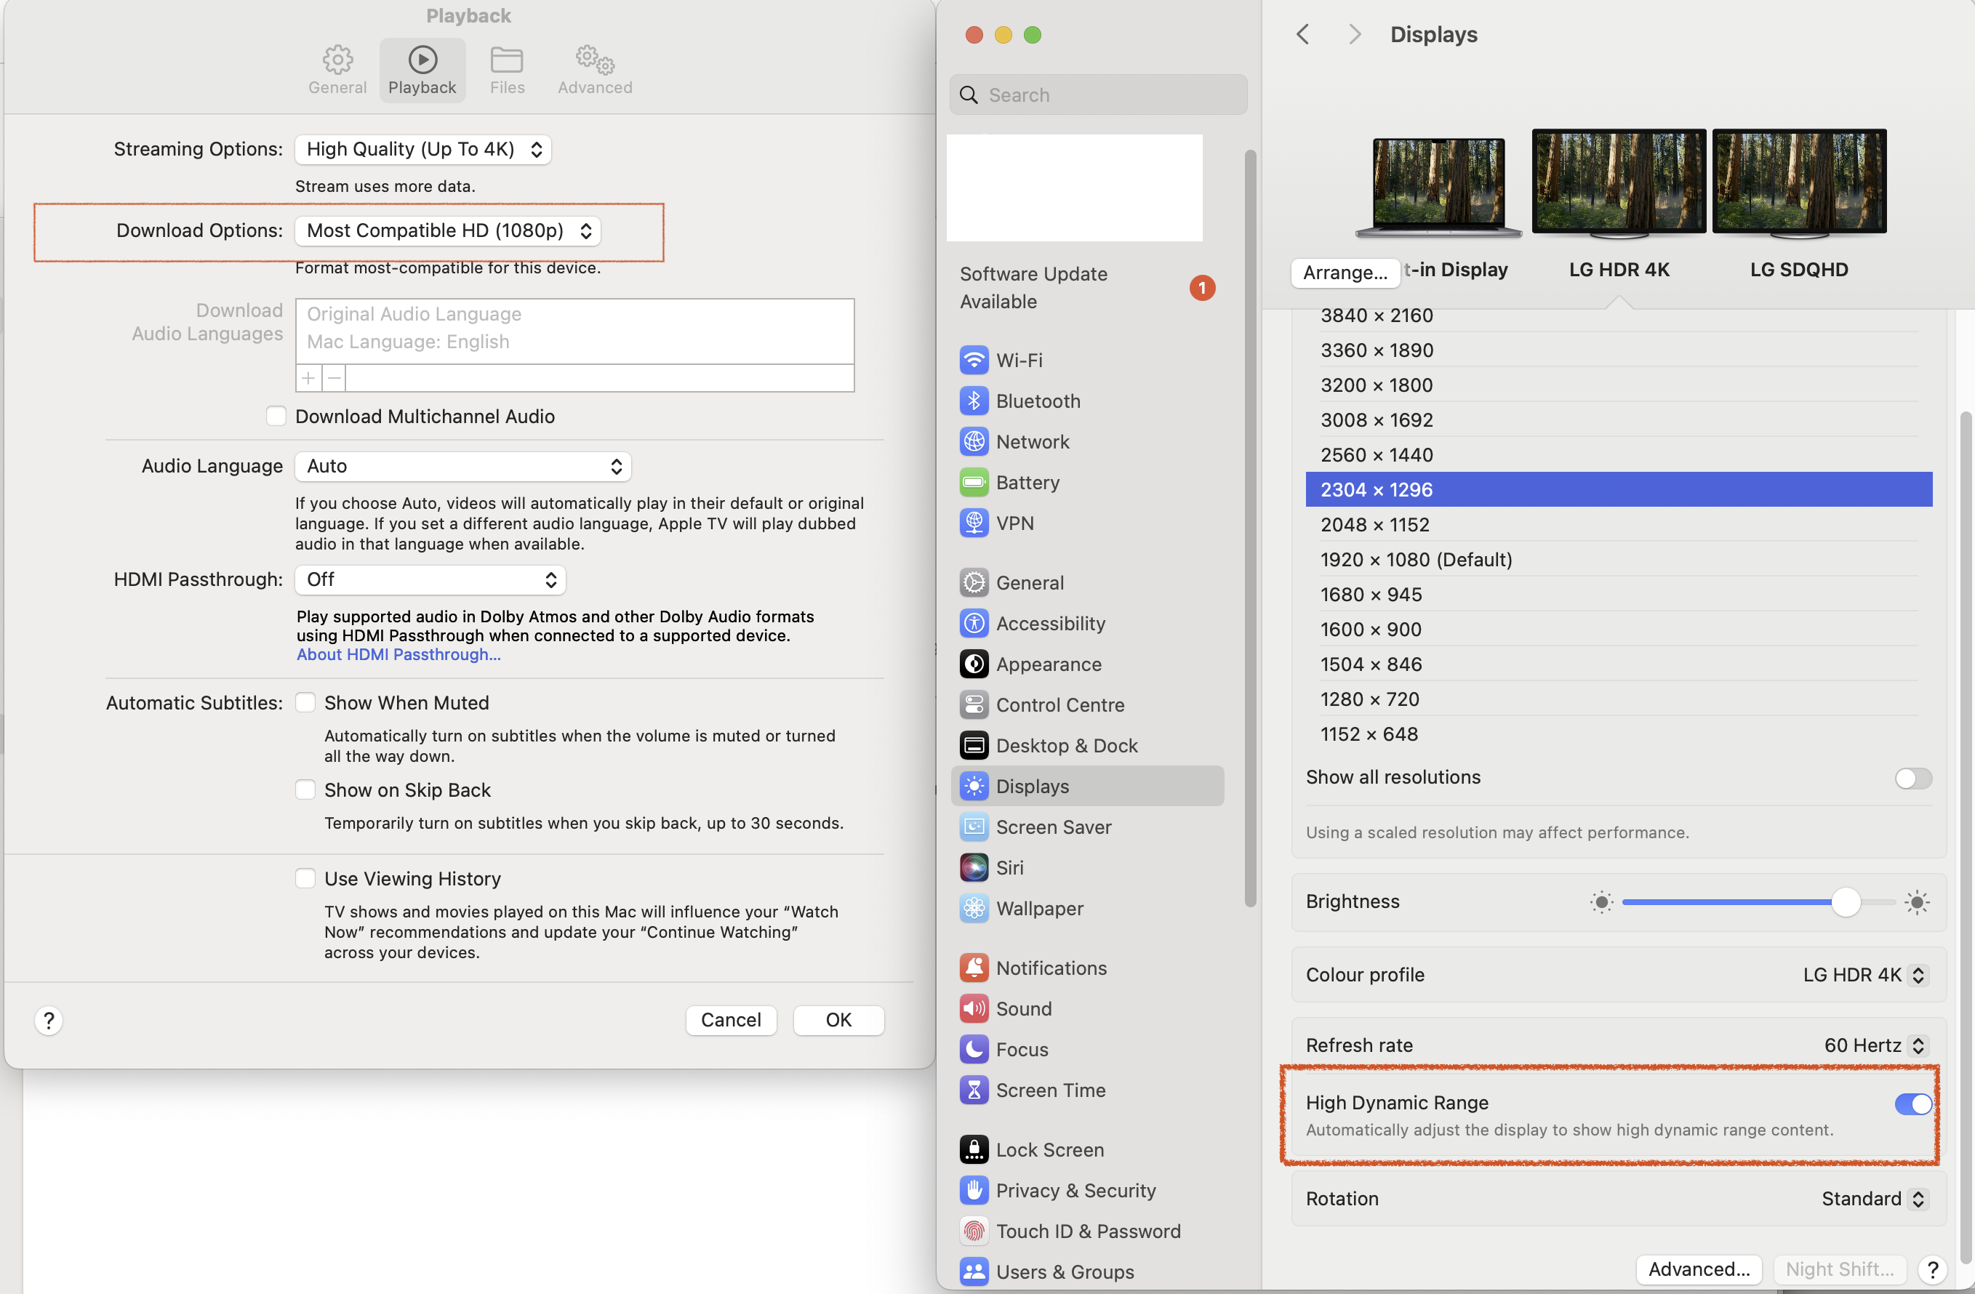
Task: Open the Battery settings icon
Action: coord(974,482)
